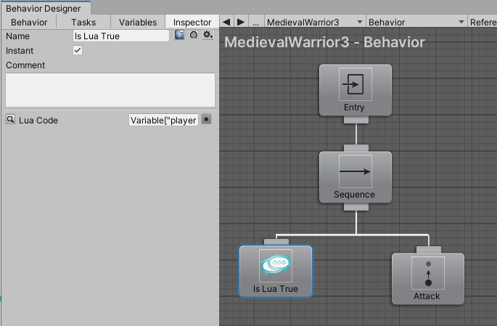
Task: Open the task documentation help icon
Action: (179, 35)
